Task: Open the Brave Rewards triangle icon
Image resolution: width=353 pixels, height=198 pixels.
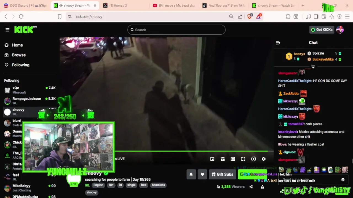Action: tap(259, 16)
